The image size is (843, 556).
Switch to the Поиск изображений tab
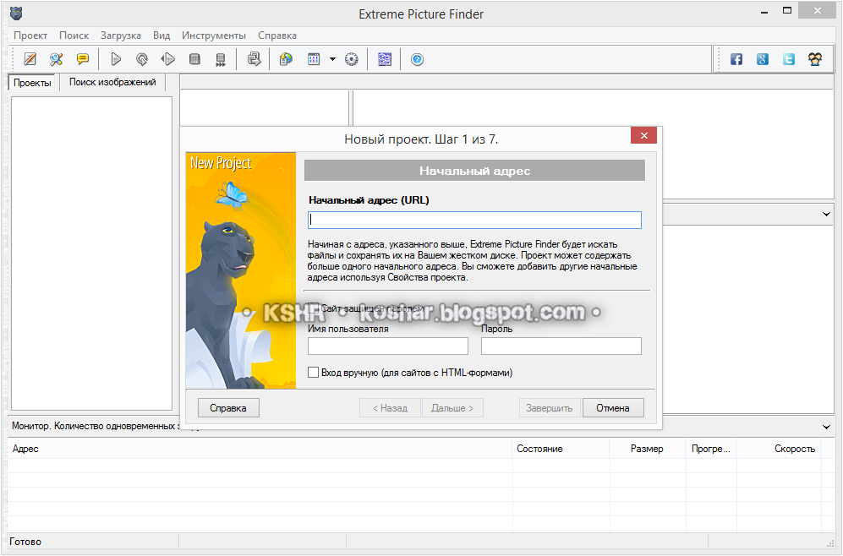click(x=112, y=82)
